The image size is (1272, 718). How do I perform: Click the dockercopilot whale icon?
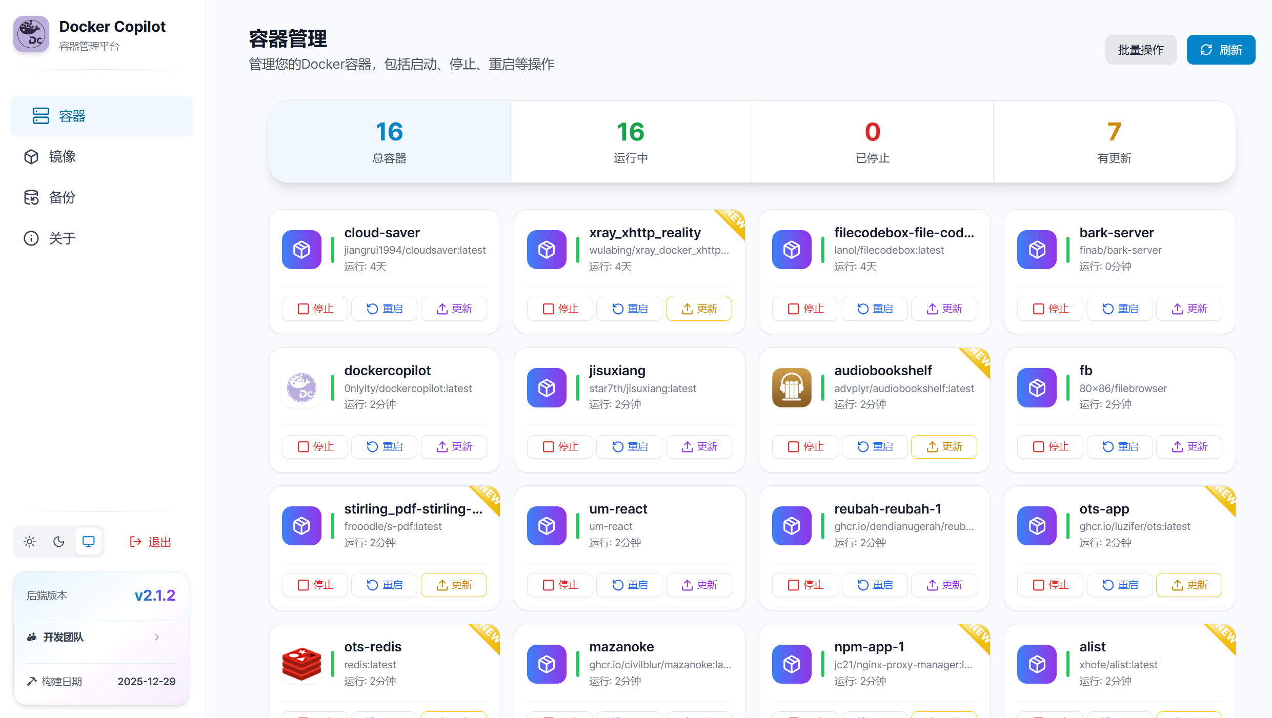pos(301,387)
